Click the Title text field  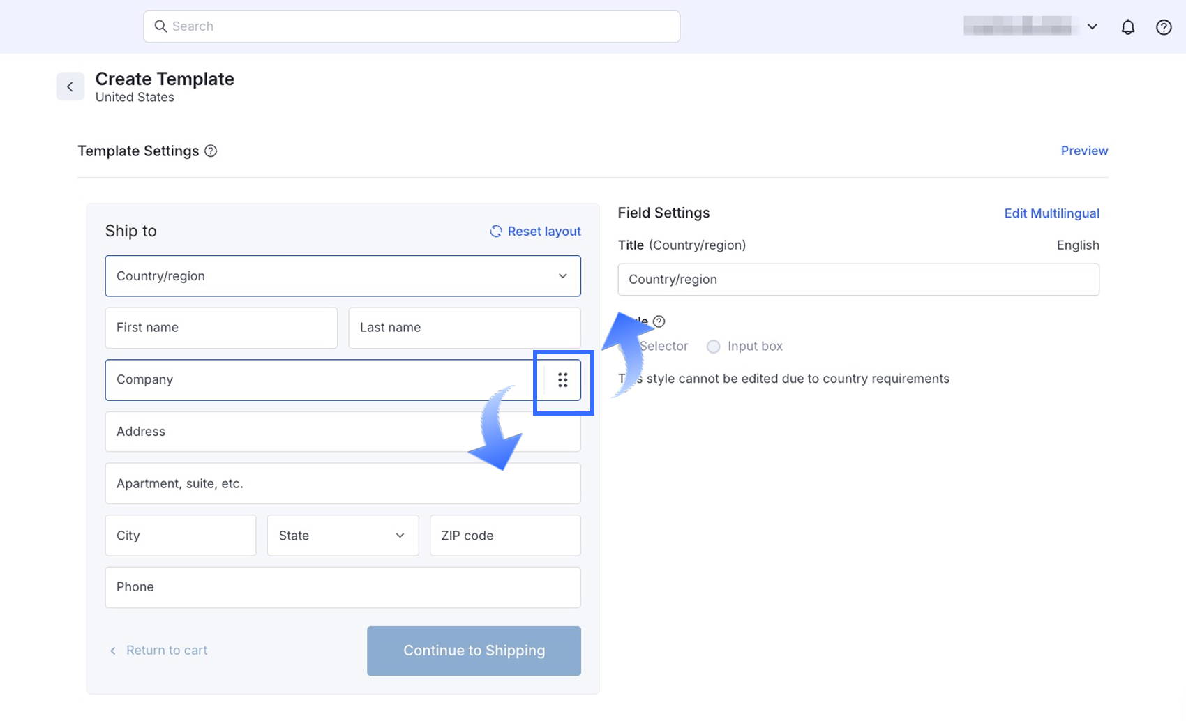[858, 280]
